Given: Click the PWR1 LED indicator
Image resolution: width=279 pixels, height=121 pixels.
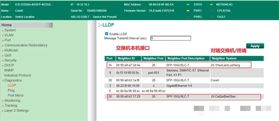Looking at the screenshot, I should (188, 11).
